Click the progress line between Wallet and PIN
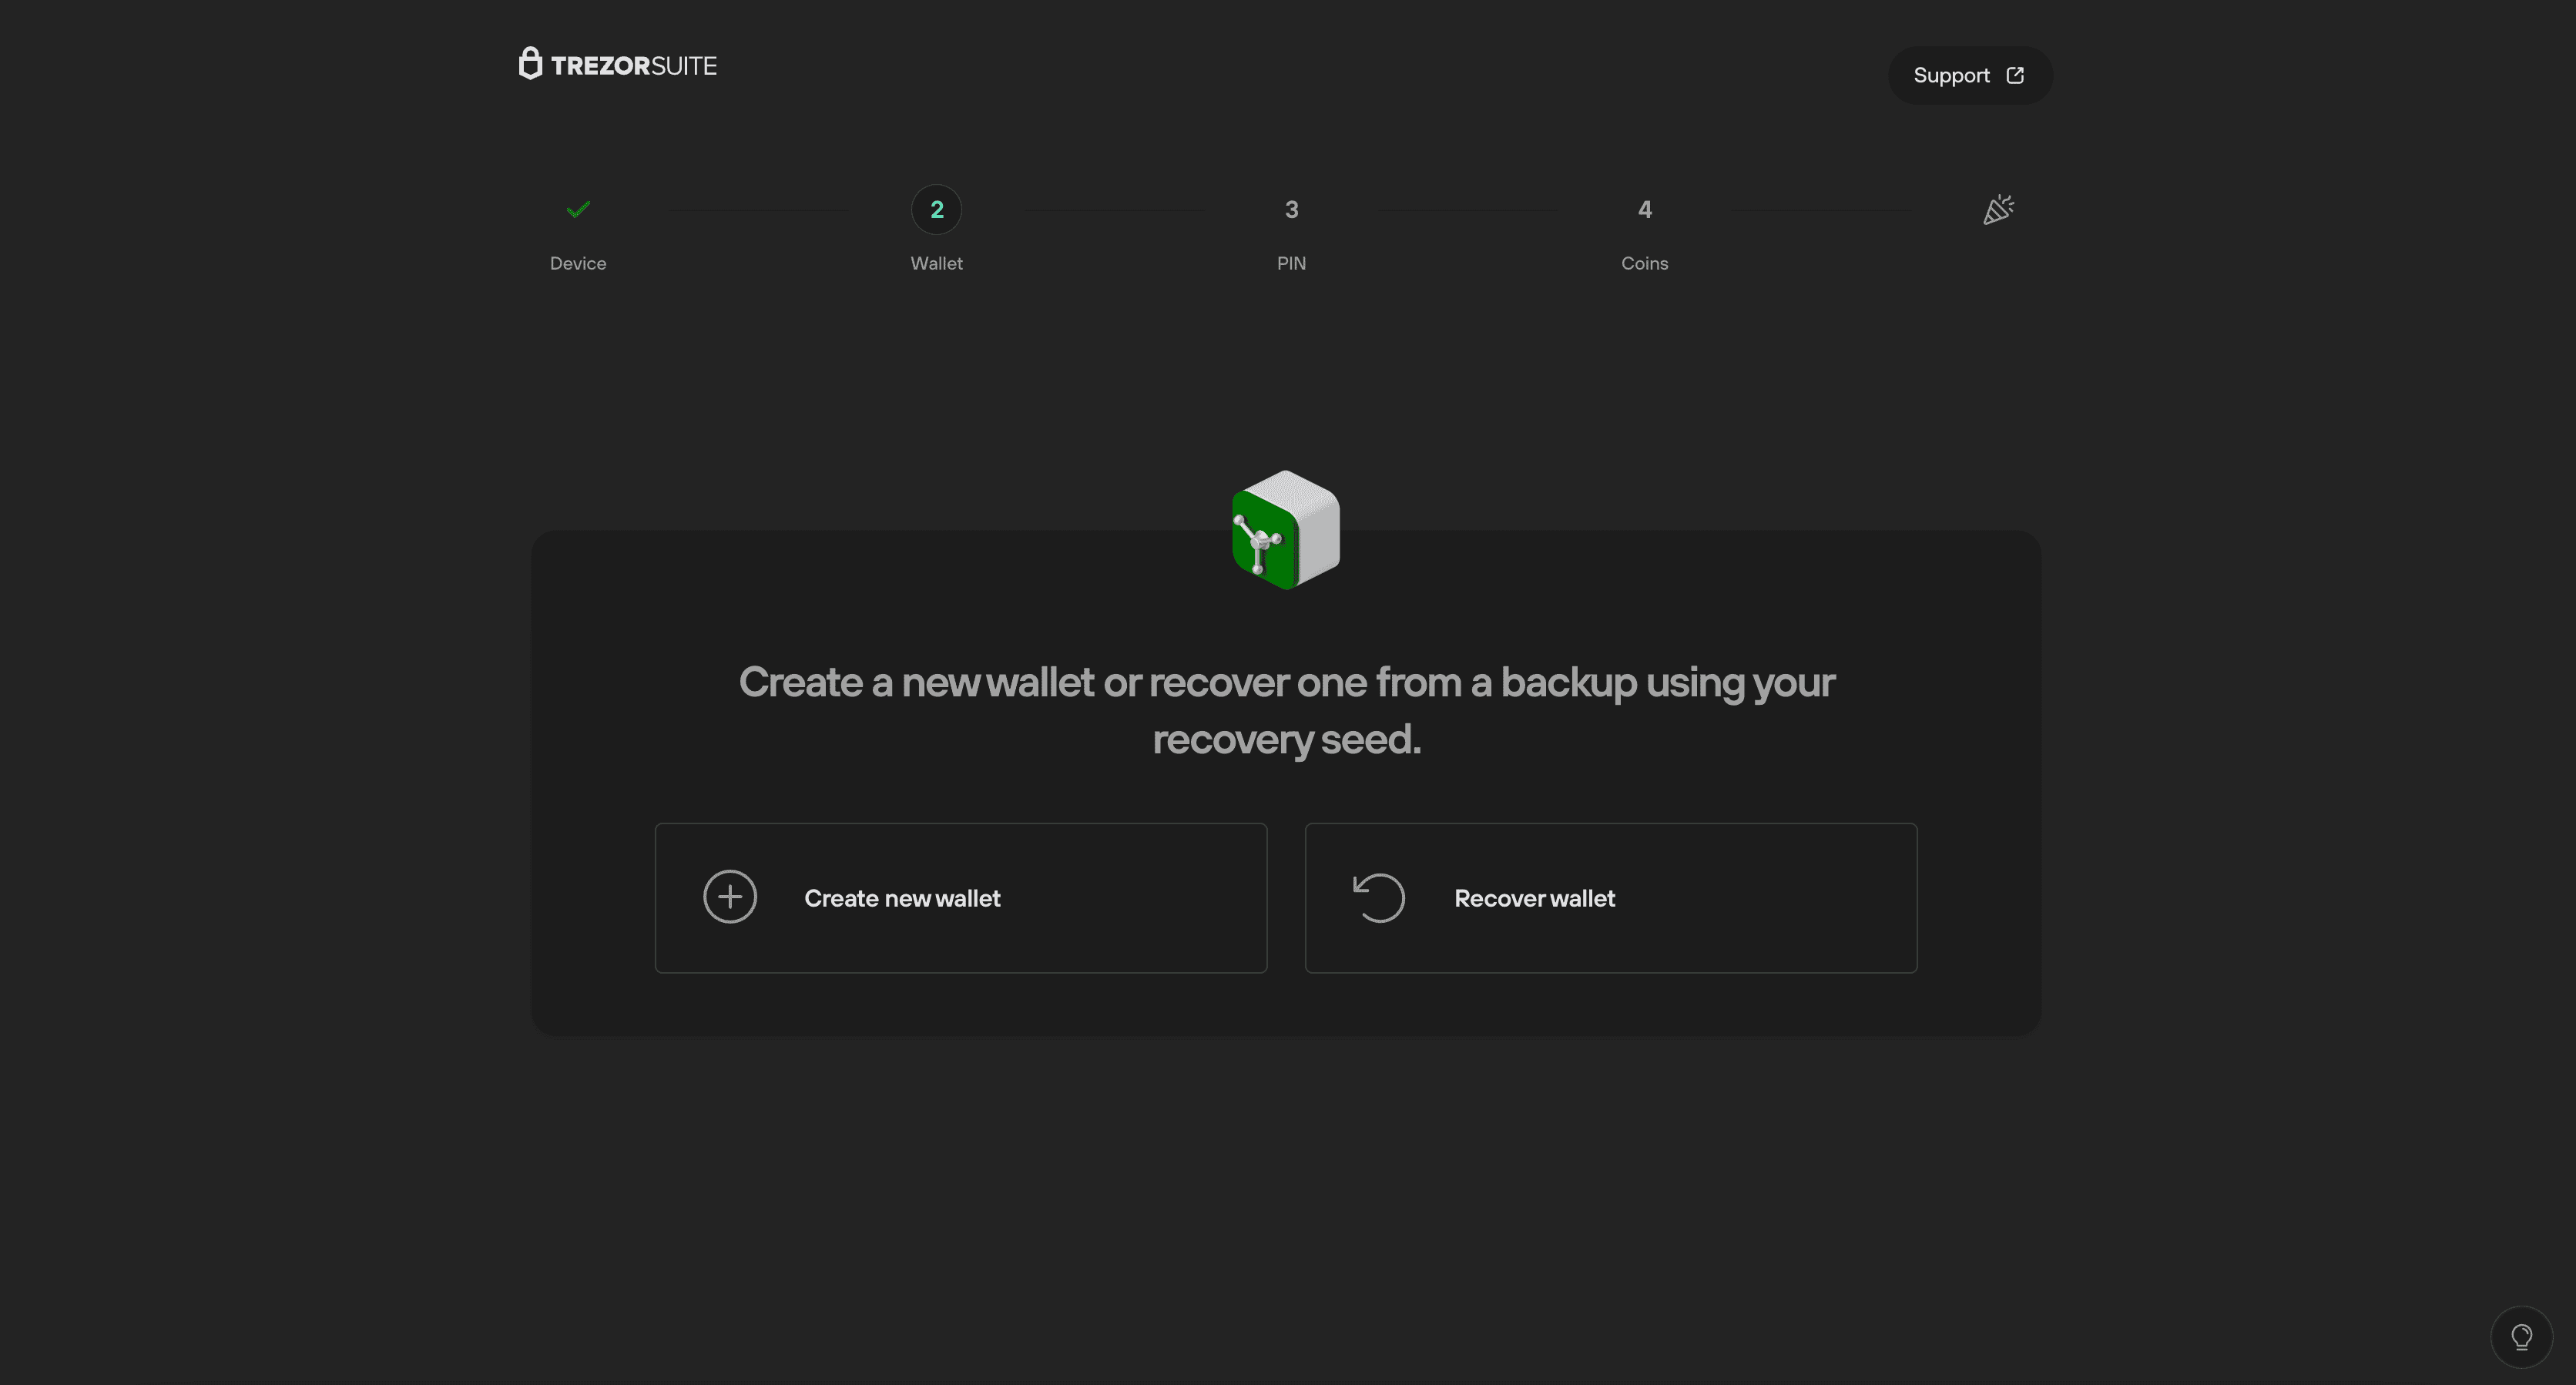 click(x=1115, y=209)
